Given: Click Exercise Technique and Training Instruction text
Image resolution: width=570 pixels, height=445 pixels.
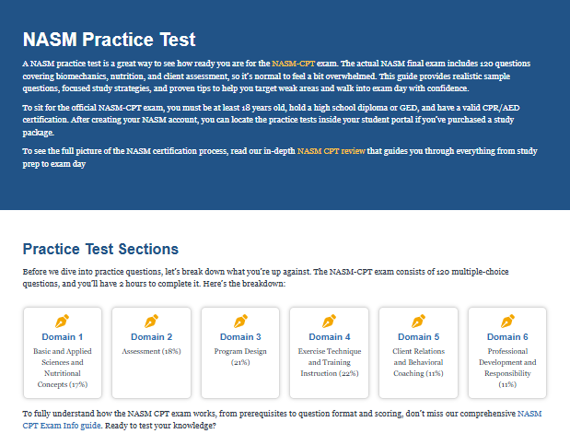Looking at the screenshot, I should click(330, 362).
